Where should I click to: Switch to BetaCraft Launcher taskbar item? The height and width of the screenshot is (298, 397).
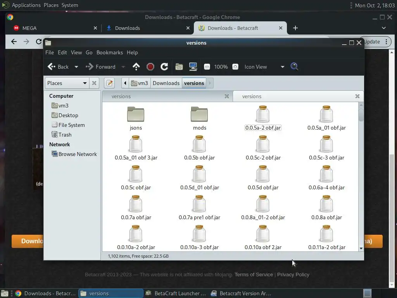point(176,293)
